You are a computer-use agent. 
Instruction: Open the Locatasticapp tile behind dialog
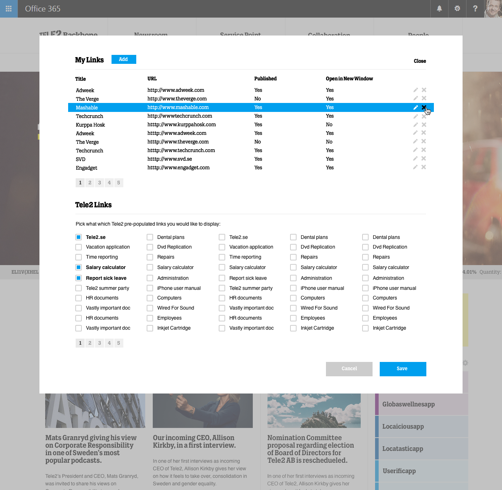[422, 449]
